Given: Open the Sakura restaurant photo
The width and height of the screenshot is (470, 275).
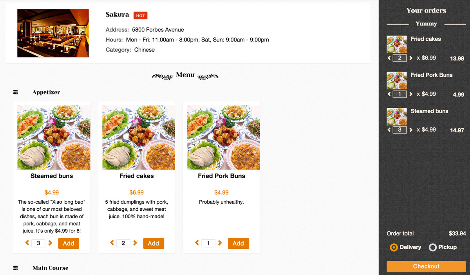Looking at the screenshot, I should (53, 33).
